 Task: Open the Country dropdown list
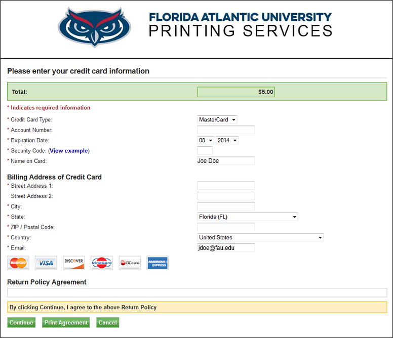[x=260, y=237]
